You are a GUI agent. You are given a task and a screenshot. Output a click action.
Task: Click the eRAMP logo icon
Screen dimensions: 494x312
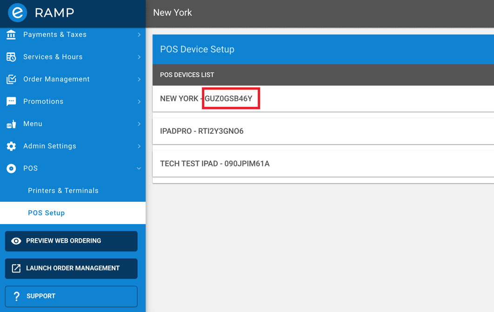point(17,13)
